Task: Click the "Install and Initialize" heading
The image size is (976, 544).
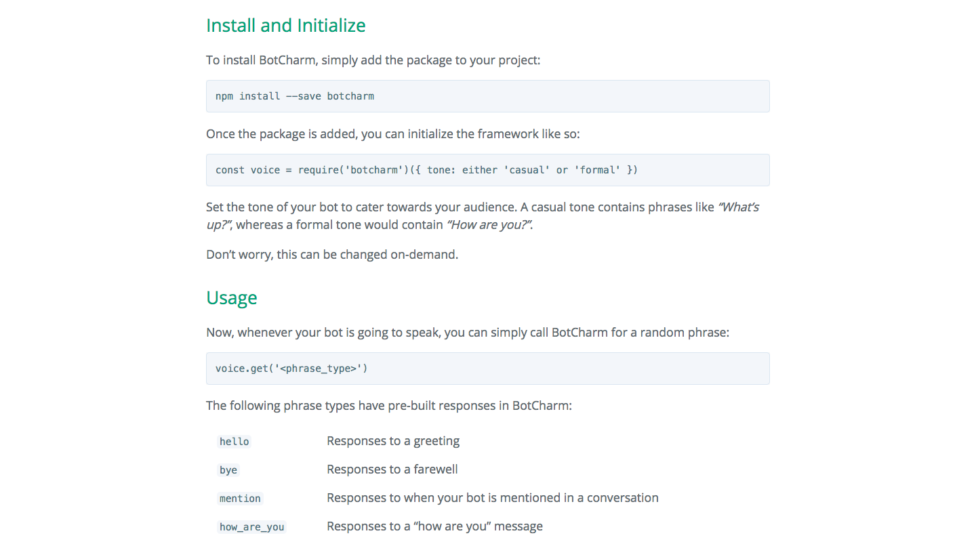Action: [x=285, y=26]
